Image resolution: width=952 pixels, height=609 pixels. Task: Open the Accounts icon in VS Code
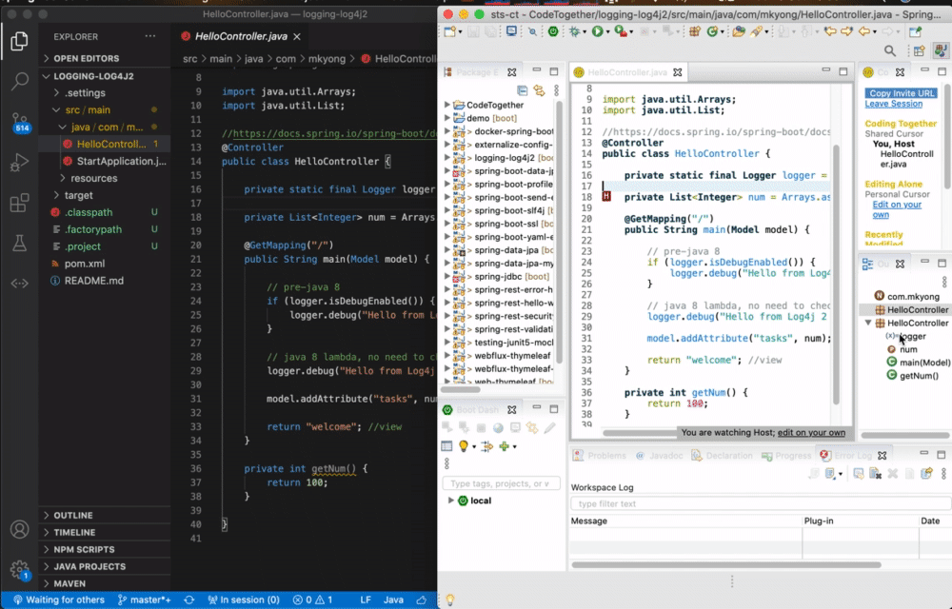click(x=19, y=529)
